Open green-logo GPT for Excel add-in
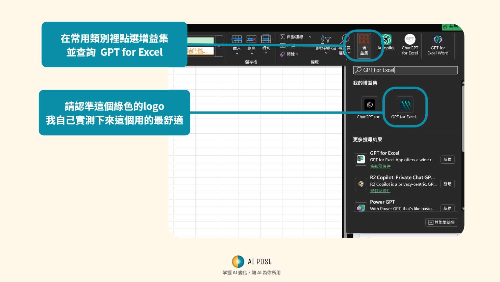 pos(405,105)
